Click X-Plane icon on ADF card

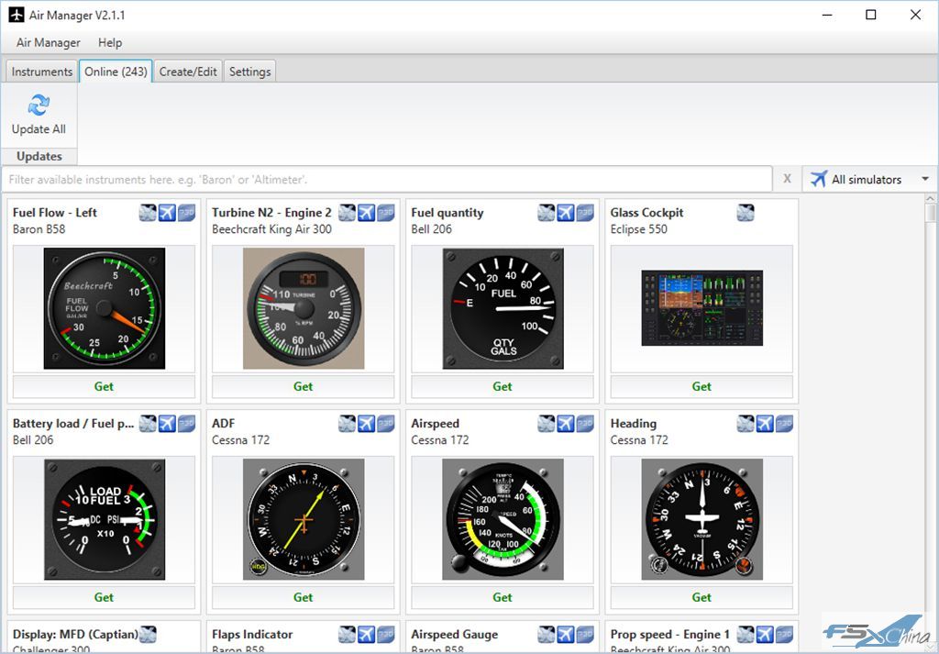point(348,424)
